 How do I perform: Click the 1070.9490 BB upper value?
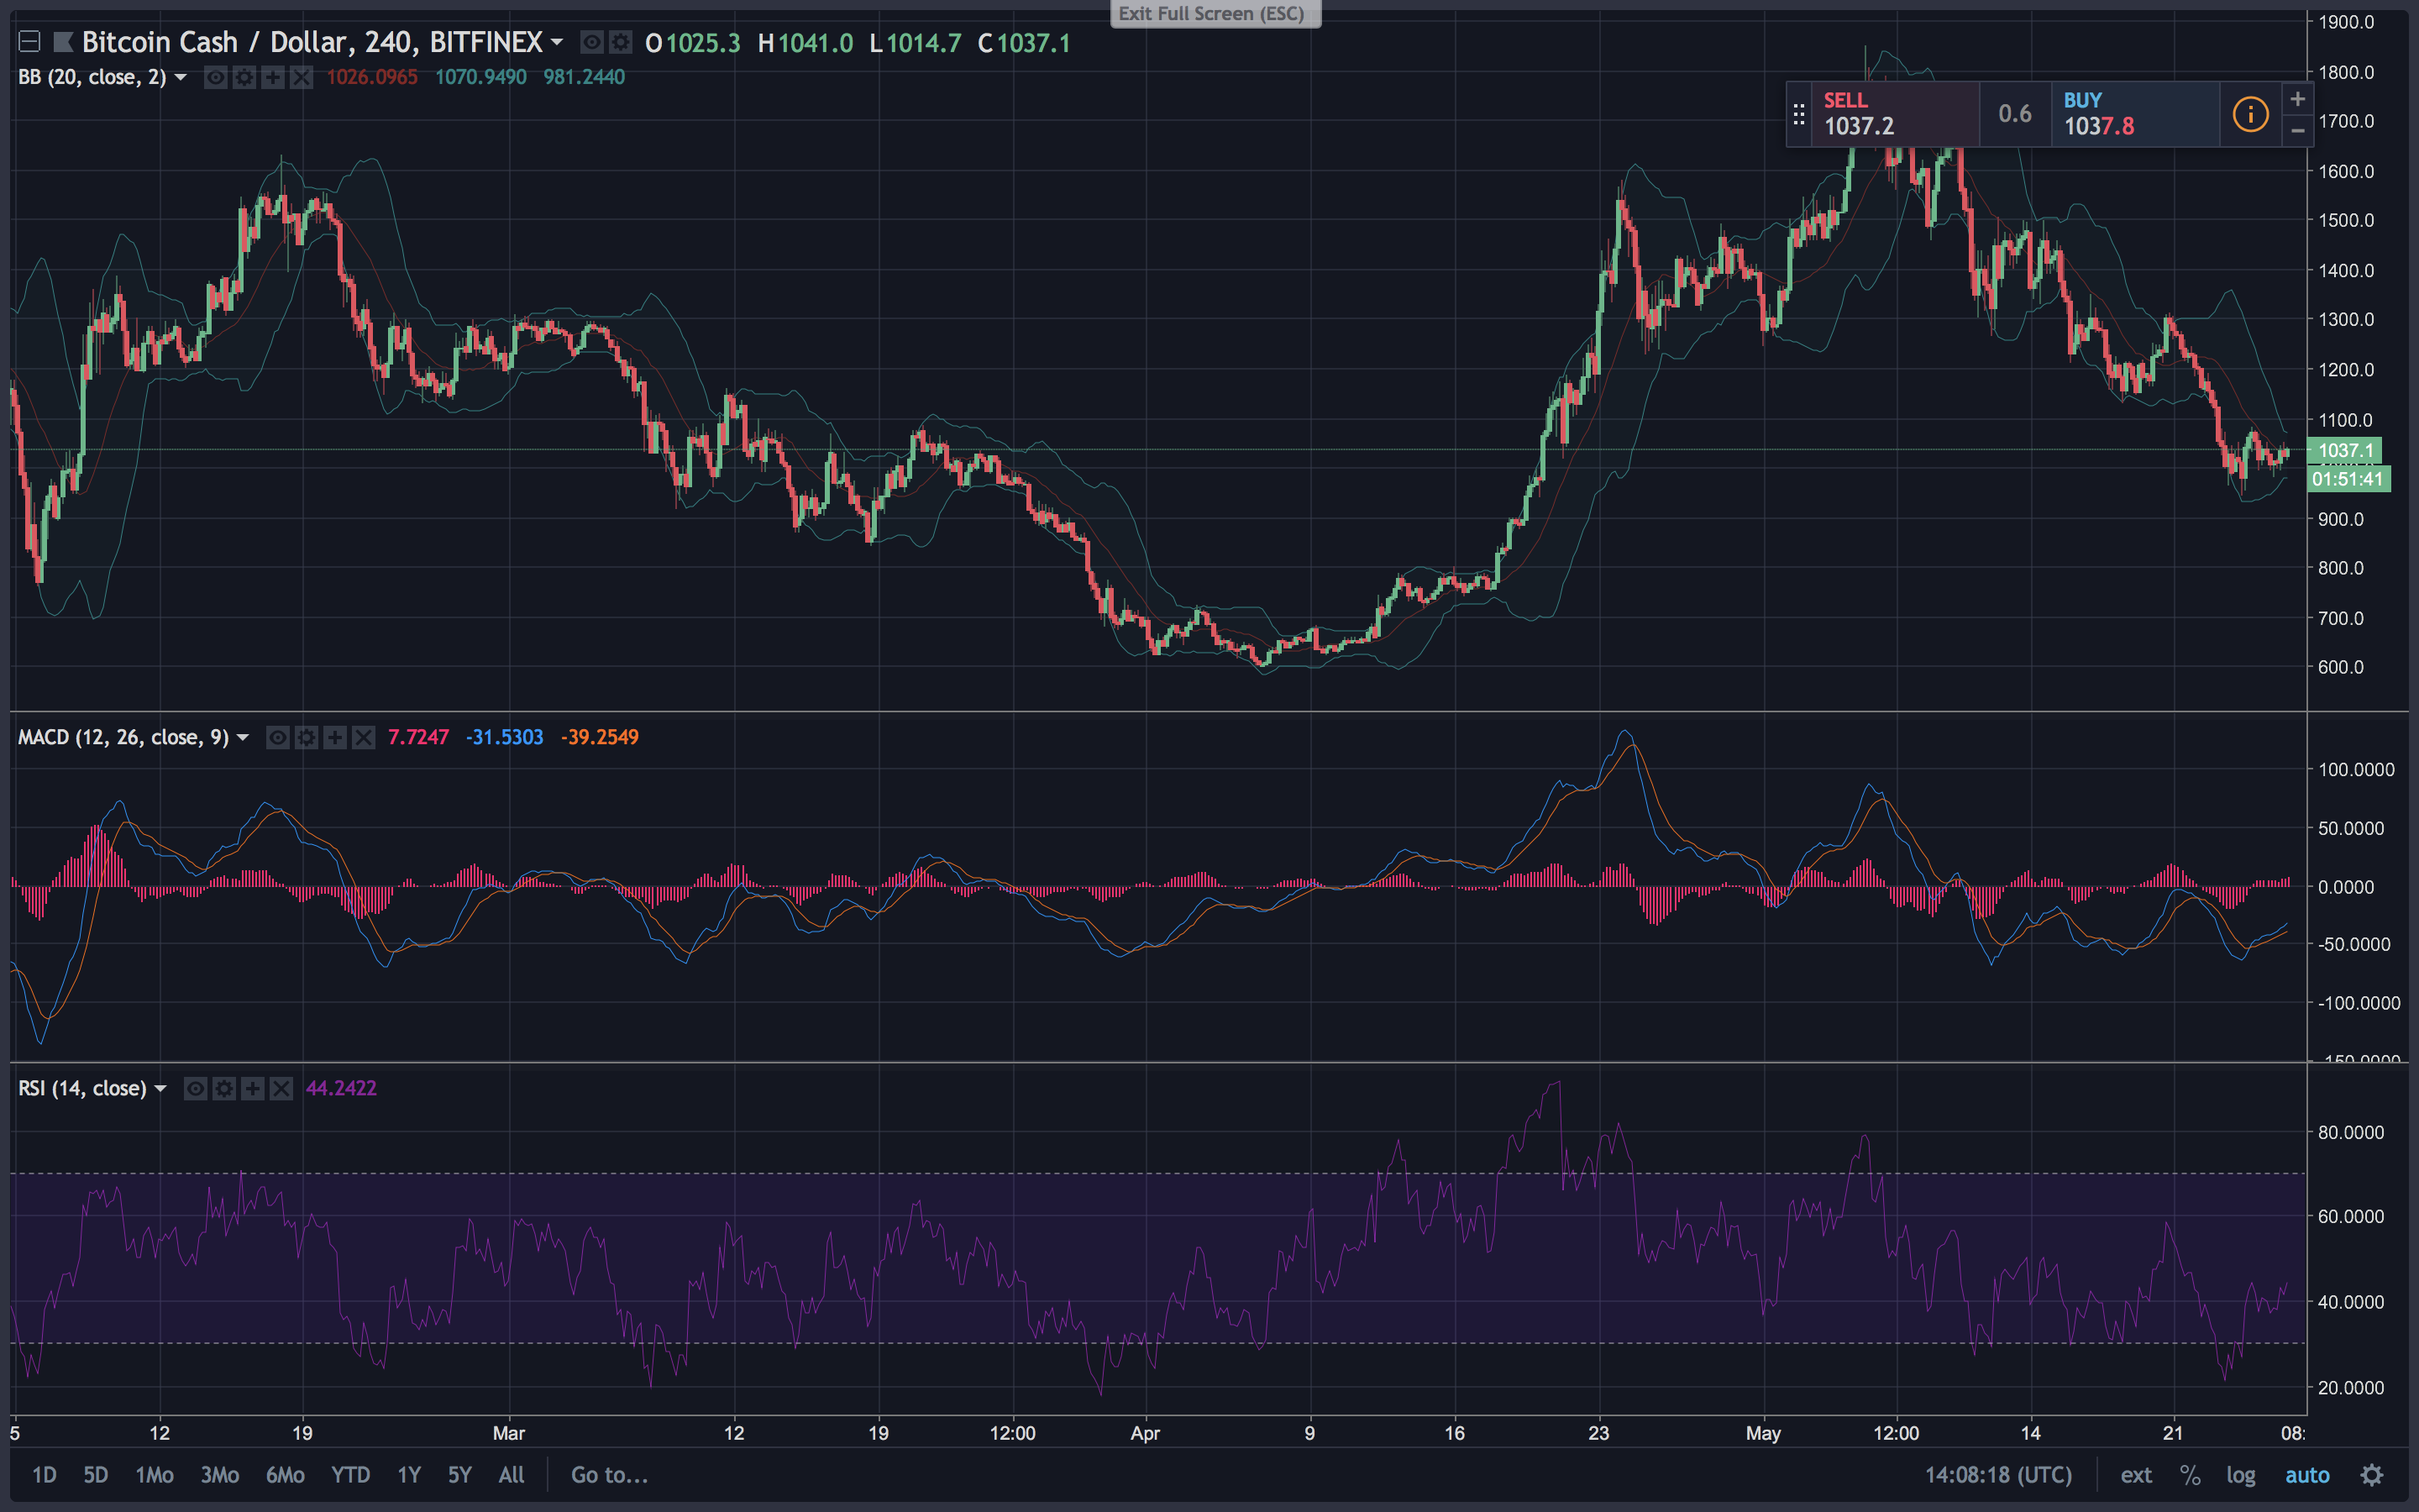[480, 77]
